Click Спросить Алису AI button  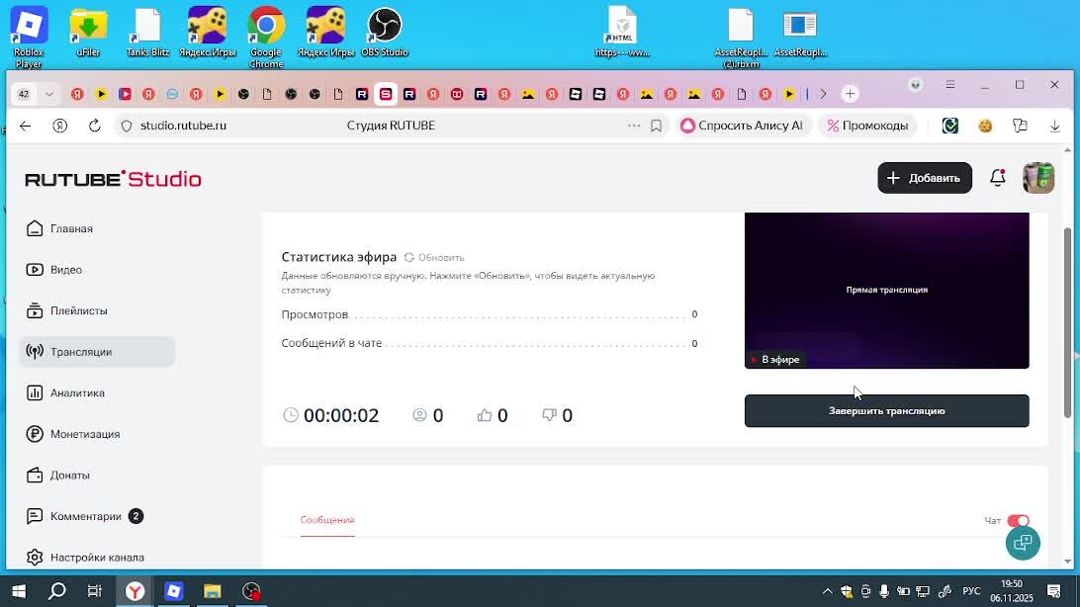(x=742, y=126)
